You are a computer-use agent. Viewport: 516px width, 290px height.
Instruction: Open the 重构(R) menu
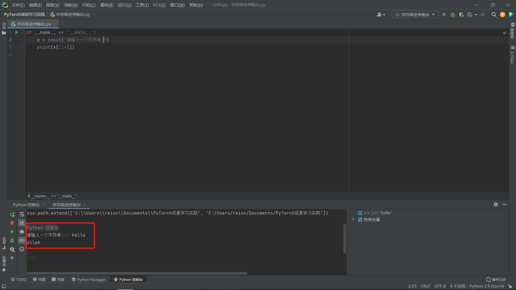click(107, 5)
